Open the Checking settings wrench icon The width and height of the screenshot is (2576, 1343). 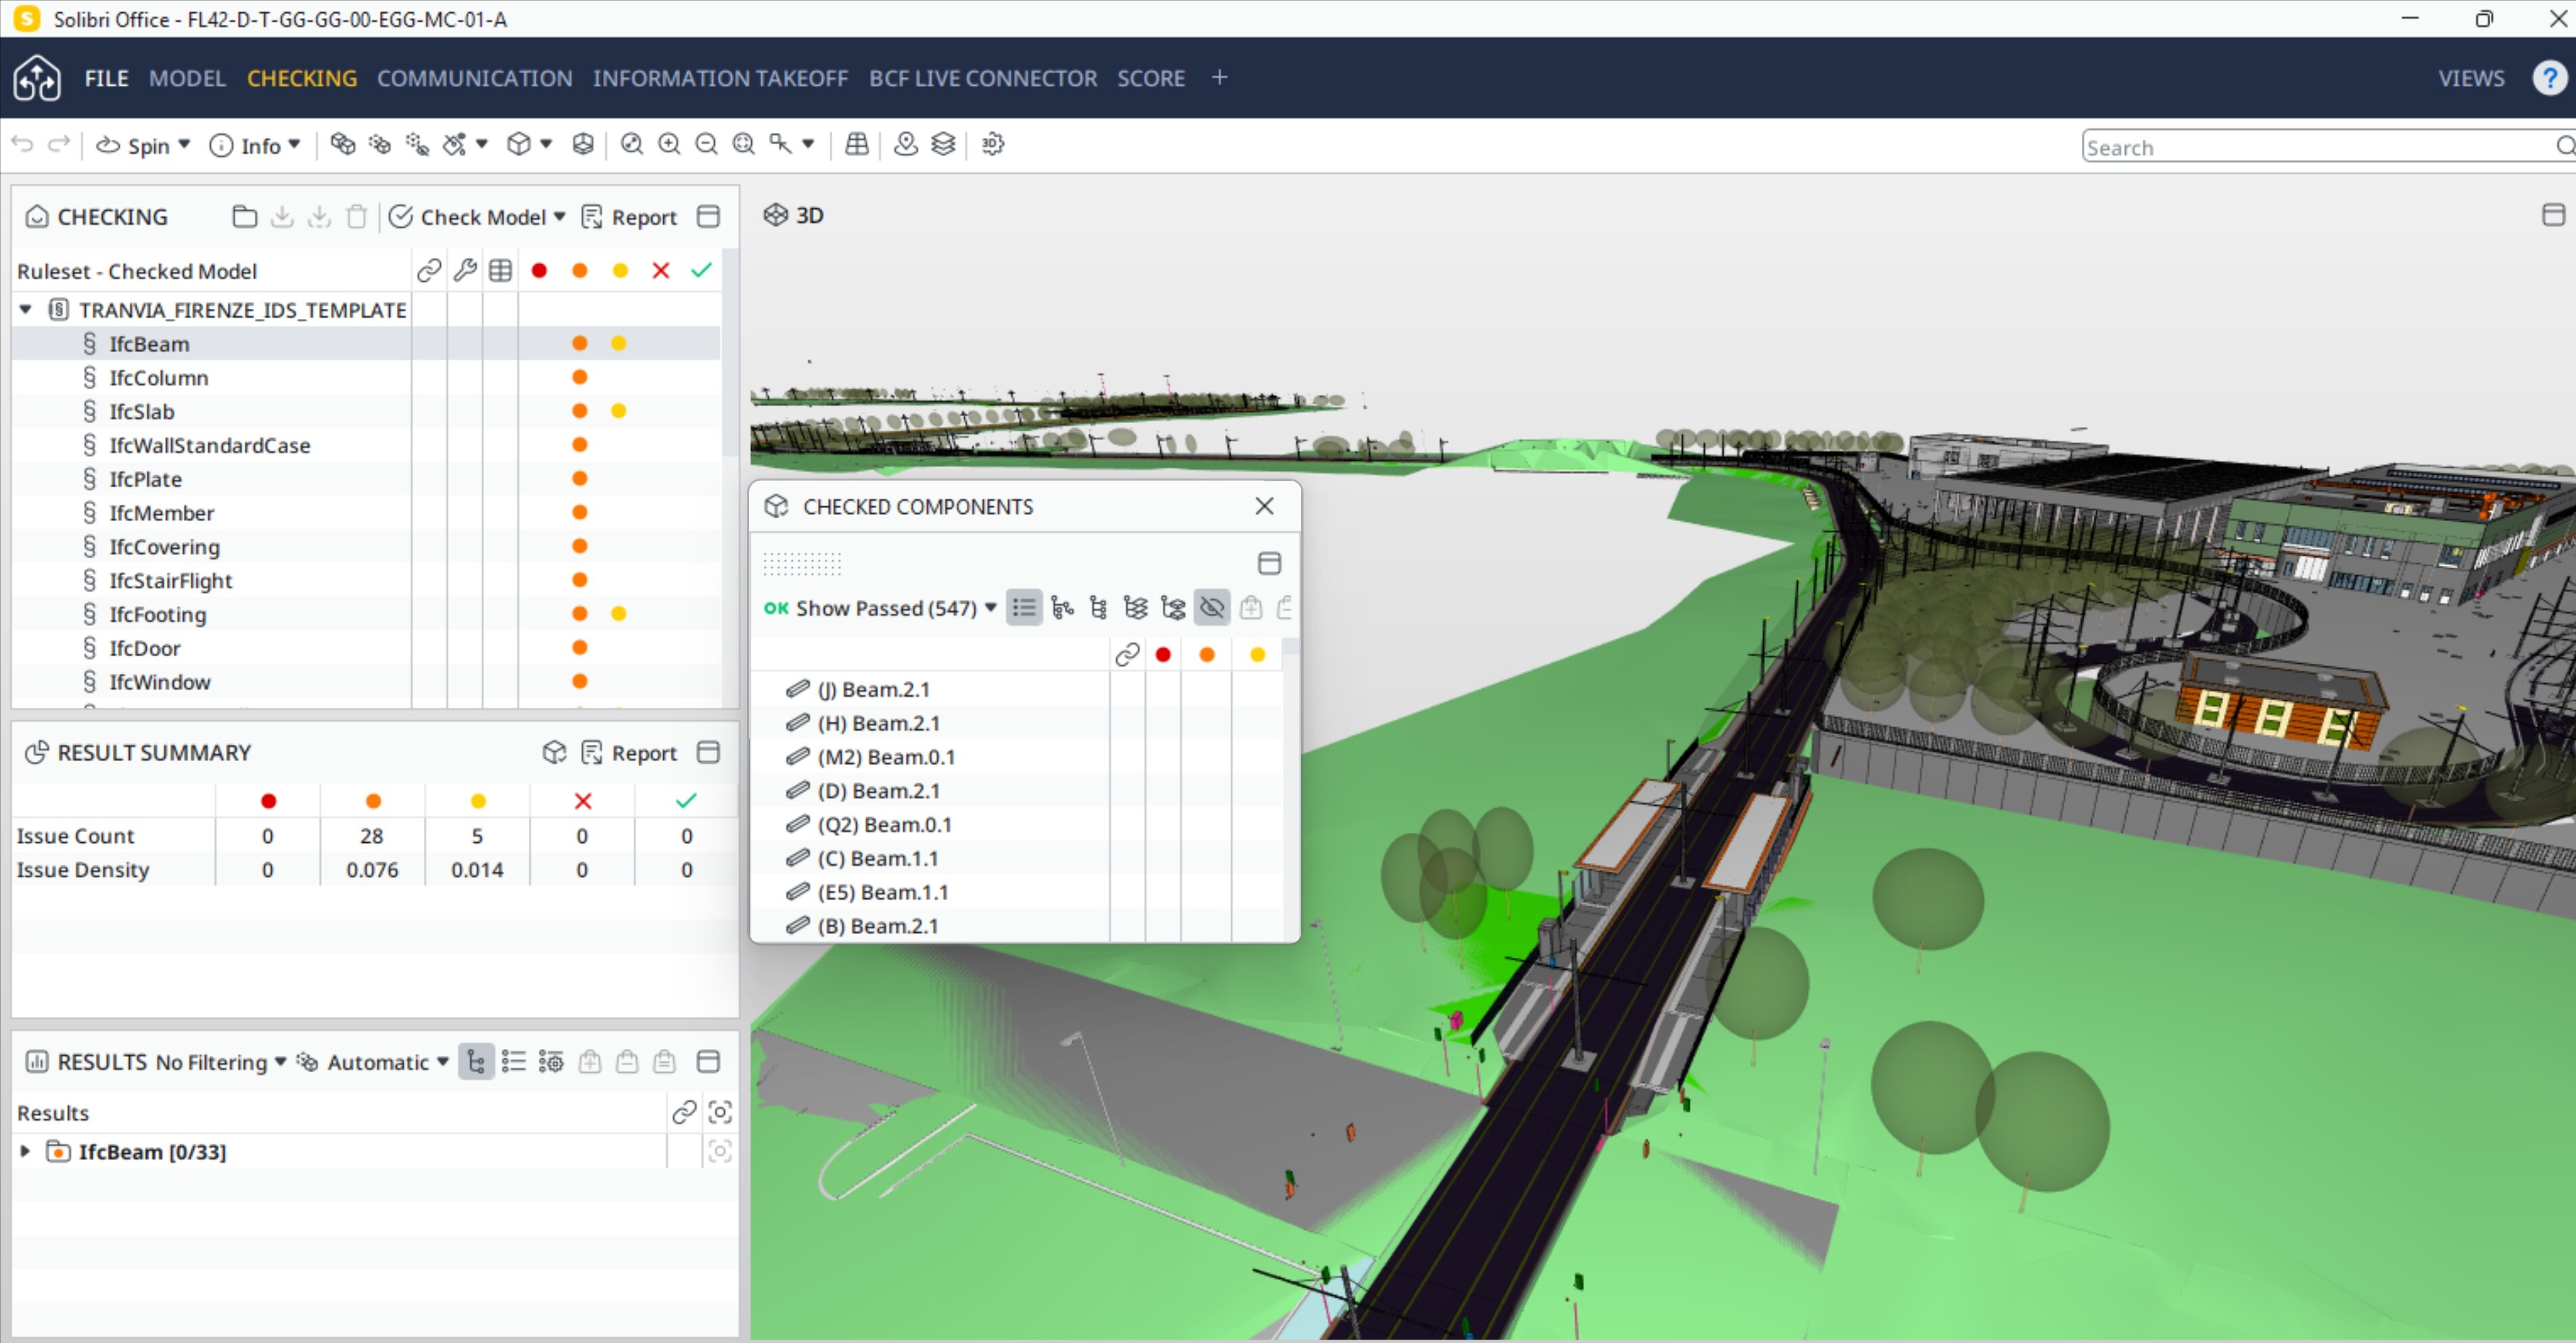[465, 269]
